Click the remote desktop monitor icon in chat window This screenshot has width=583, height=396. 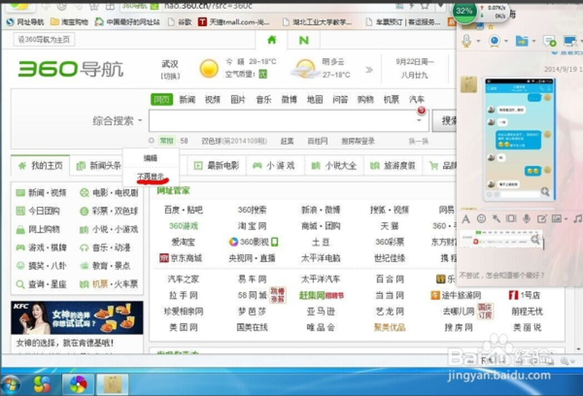click(569, 41)
